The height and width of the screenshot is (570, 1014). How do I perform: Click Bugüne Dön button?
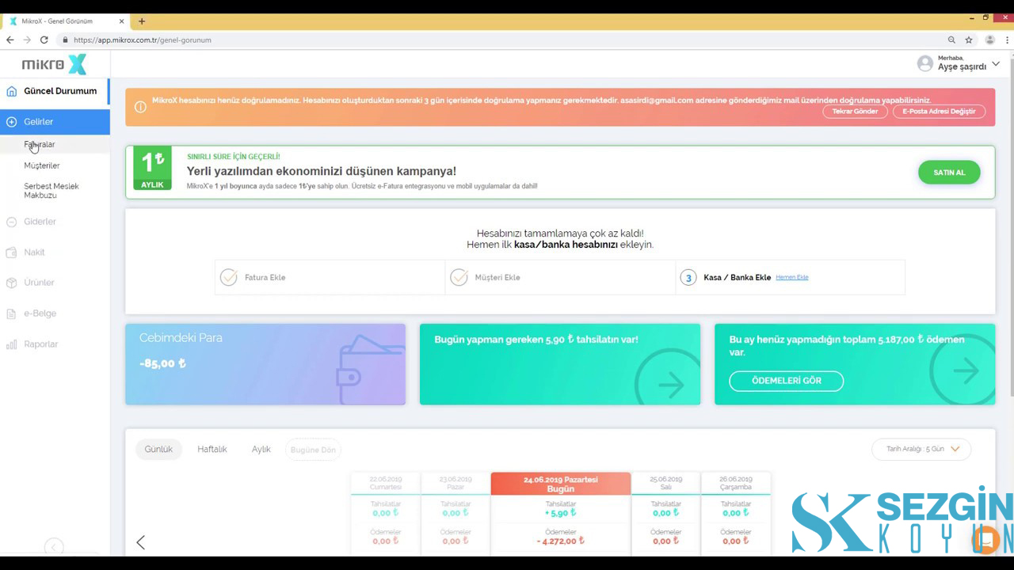pos(313,450)
